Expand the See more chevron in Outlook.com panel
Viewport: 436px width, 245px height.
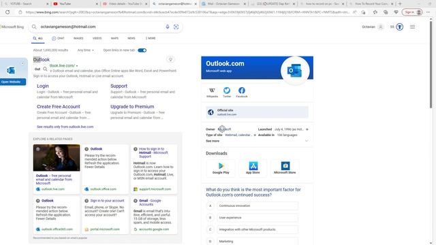tap(307, 141)
